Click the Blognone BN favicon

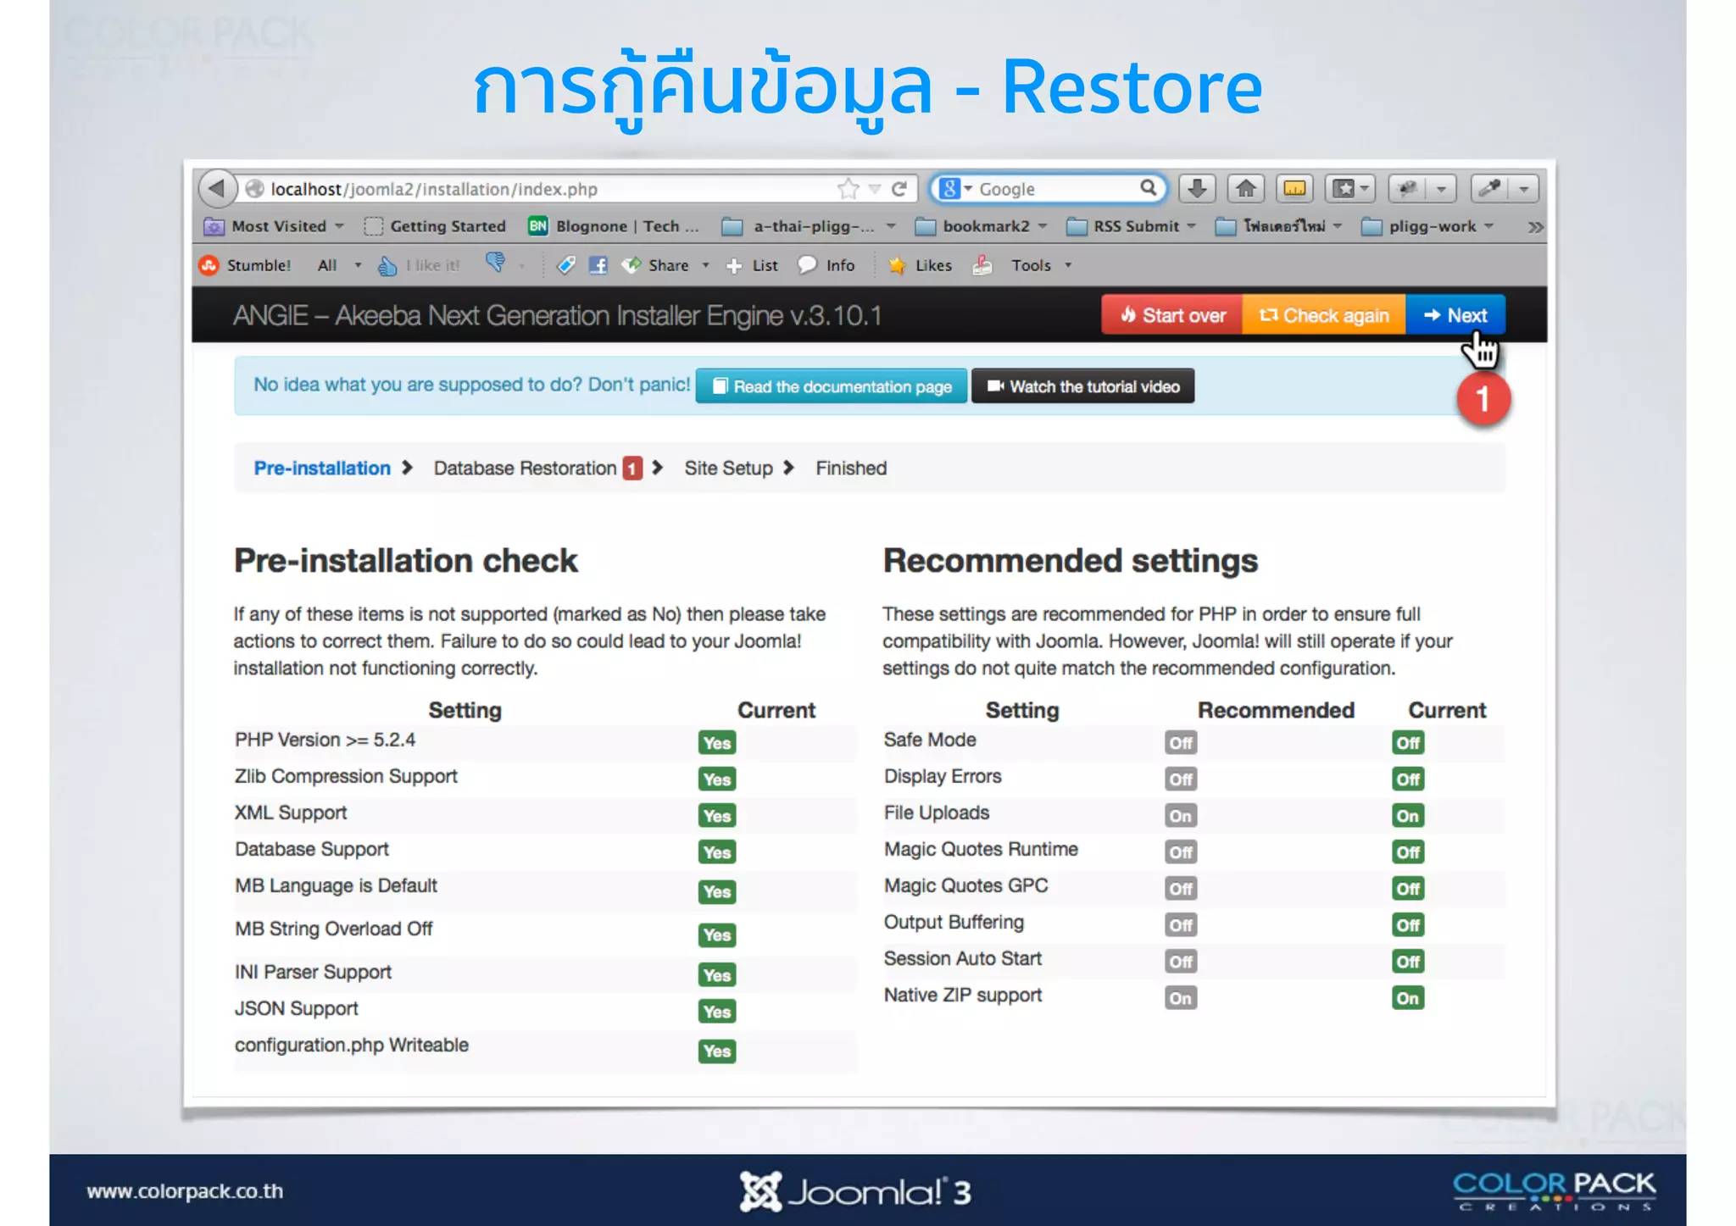tap(537, 225)
